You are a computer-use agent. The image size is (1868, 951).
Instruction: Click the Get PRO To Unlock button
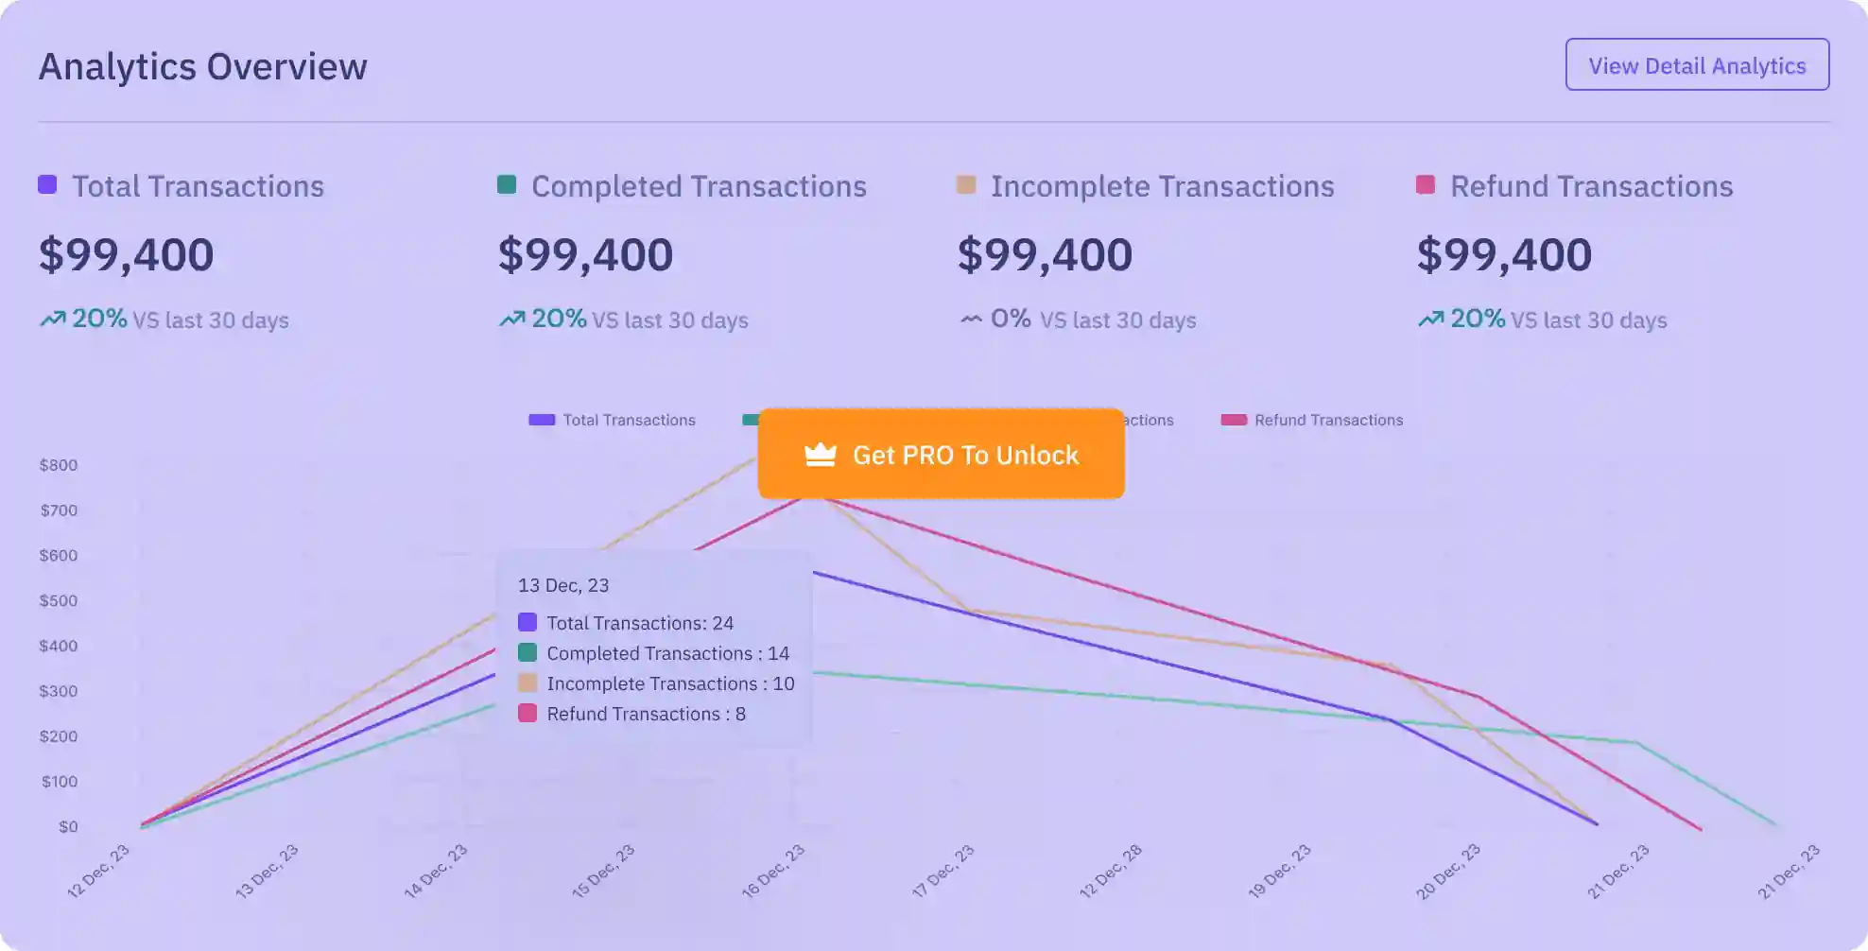(941, 454)
